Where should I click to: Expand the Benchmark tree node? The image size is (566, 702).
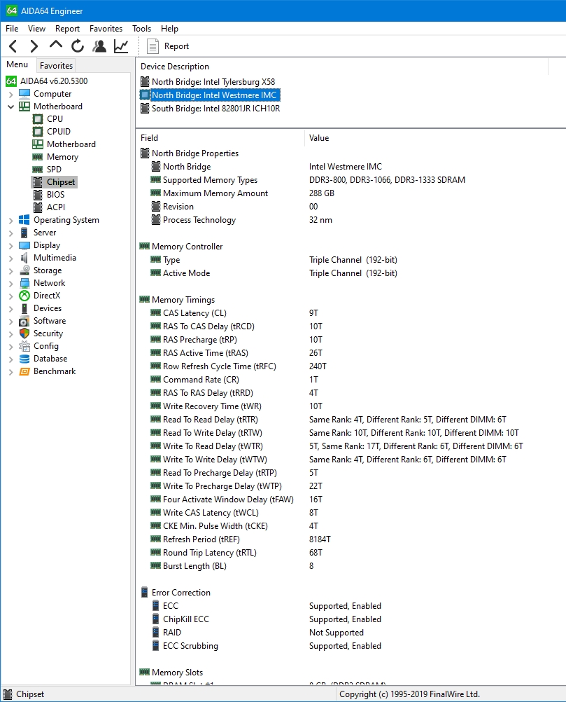pos(10,372)
